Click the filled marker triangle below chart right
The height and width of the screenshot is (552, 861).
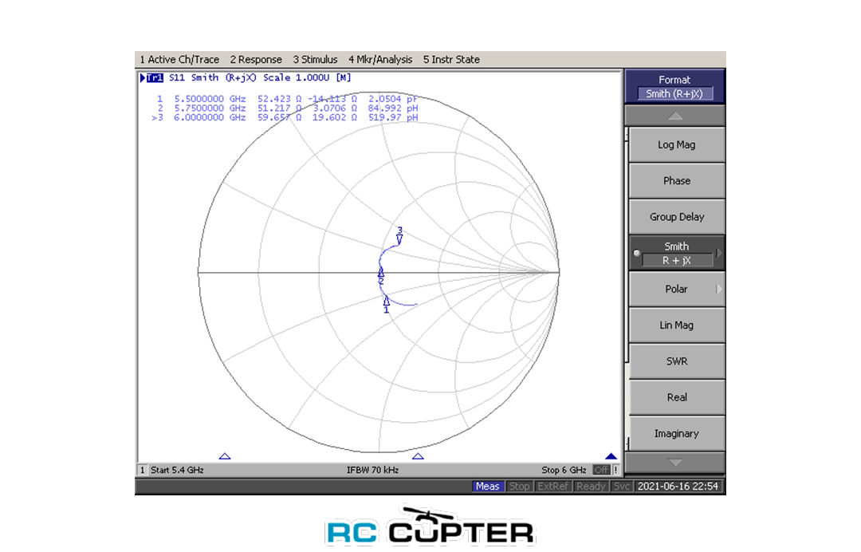point(611,456)
